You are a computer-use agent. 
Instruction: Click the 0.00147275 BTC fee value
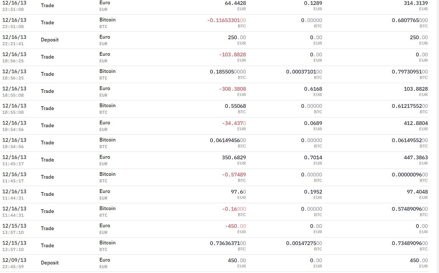tap(304, 243)
